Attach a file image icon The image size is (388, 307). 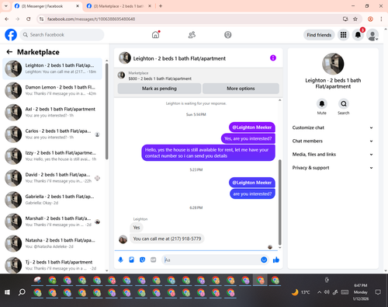click(x=131, y=260)
